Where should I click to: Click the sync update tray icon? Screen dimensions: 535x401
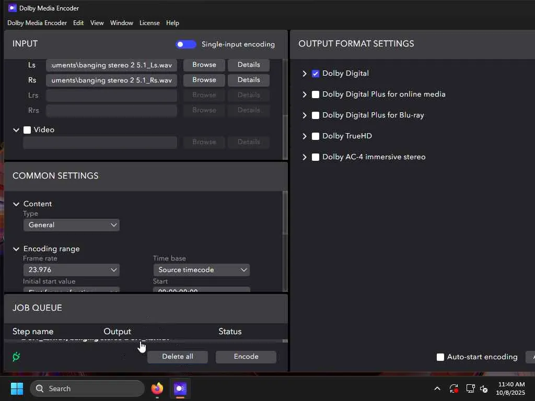[x=454, y=388]
